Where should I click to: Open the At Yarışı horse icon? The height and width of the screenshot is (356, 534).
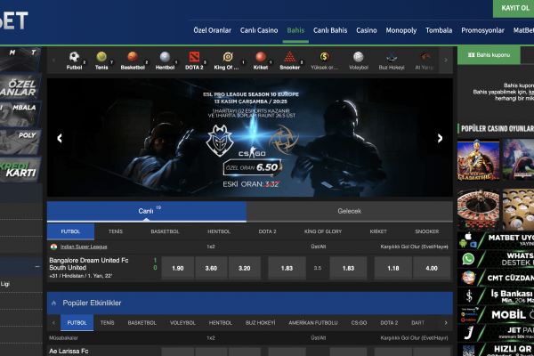pos(425,57)
